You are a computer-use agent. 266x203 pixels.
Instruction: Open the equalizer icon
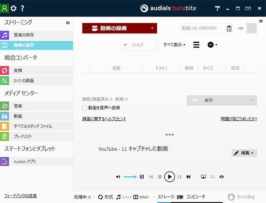142,177
